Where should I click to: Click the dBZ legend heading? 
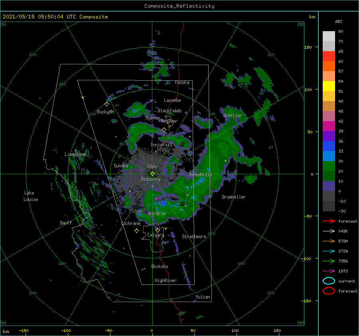coord(338,21)
